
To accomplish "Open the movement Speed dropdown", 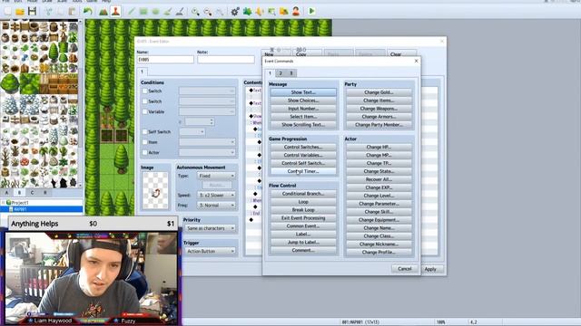I will pos(216,195).
